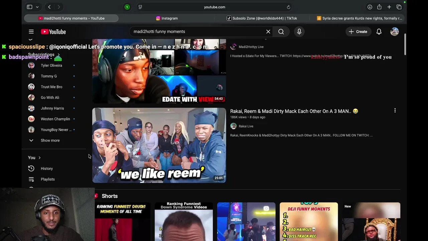Expand the You section chevron
This screenshot has width=428, height=241.
coord(39,158)
